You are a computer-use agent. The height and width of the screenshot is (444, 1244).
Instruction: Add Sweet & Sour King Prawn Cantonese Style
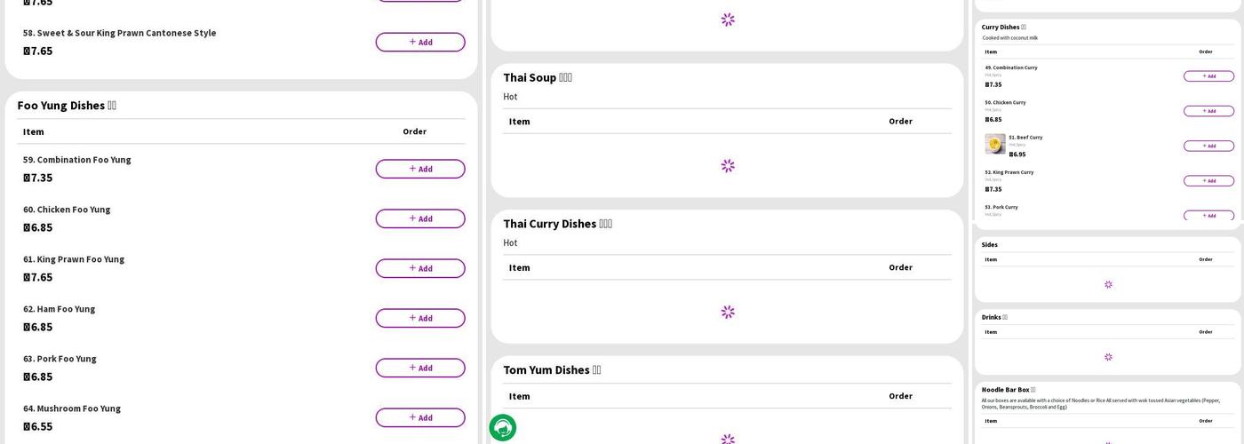tap(420, 42)
